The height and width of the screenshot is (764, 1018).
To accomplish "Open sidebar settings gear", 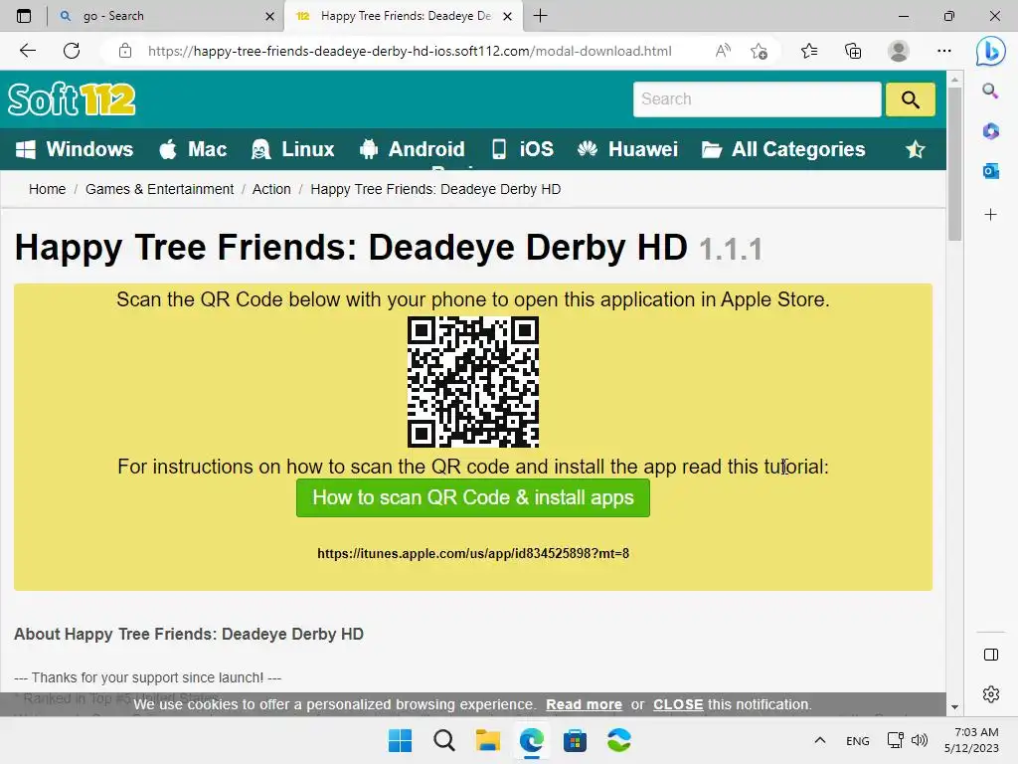I will (991, 694).
